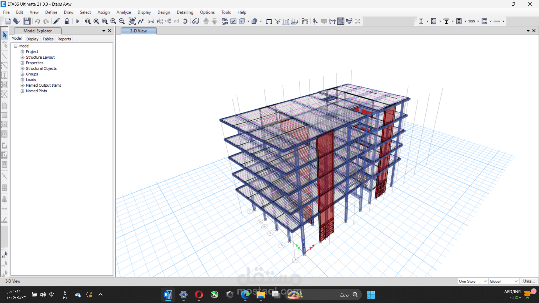This screenshot has height=303, width=539.
Task: Open the Opera browser from the taskbar
Action: click(199, 295)
